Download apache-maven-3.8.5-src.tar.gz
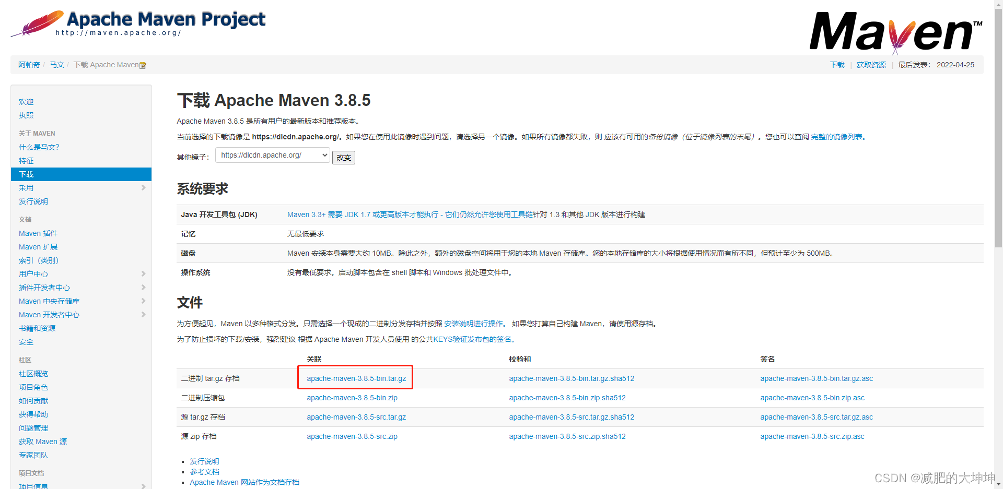 tap(356, 417)
